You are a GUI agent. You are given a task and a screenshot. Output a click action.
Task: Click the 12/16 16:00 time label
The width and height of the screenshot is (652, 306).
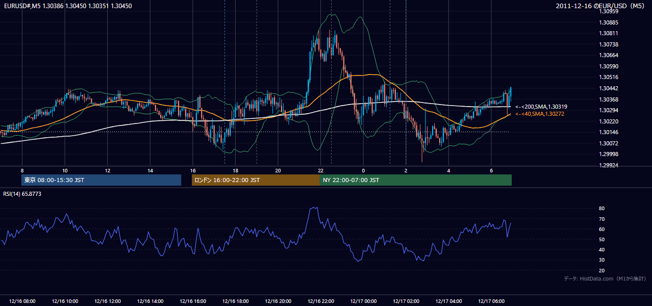point(193,301)
